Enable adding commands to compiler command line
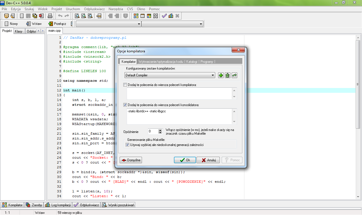 [125, 85]
